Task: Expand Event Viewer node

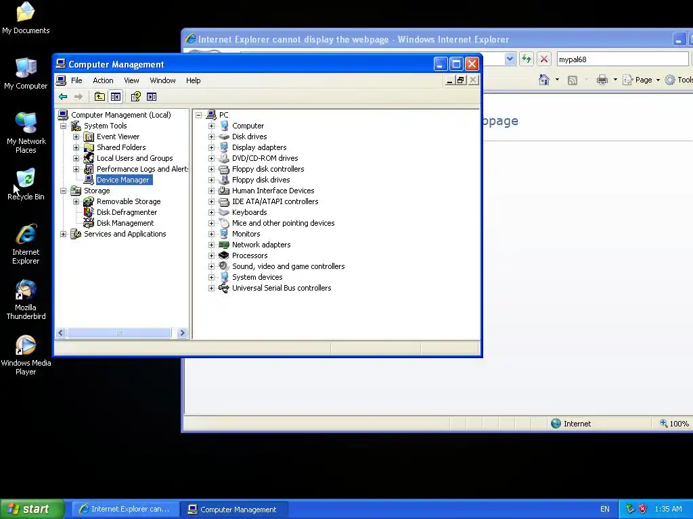Action: (76, 137)
